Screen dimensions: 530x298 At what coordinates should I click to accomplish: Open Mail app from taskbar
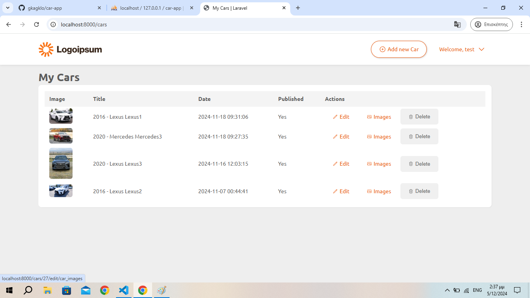click(85, 290)
